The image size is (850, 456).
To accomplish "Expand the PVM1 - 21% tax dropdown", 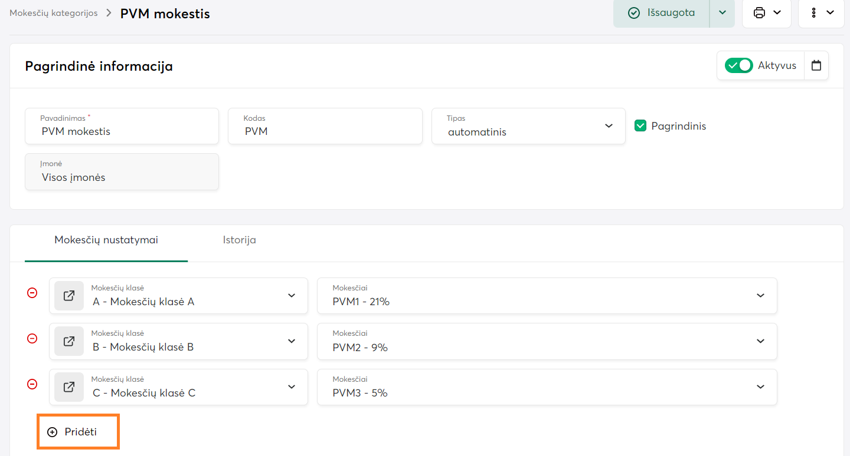I will [760, 296].
